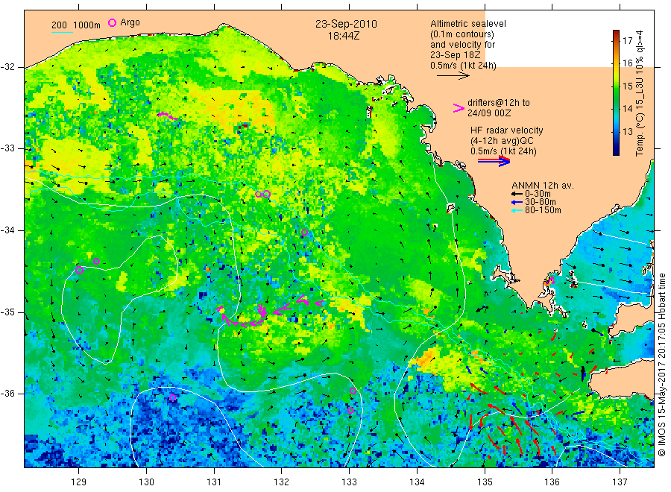Click the blue 30-80m ANMN arrow symbol

[x=517, y=202]
